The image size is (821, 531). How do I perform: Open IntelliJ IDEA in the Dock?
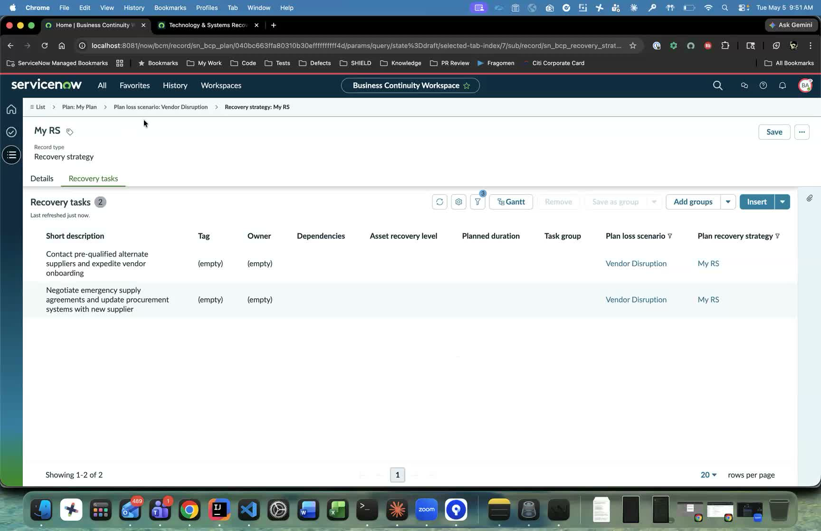[219, 510]
